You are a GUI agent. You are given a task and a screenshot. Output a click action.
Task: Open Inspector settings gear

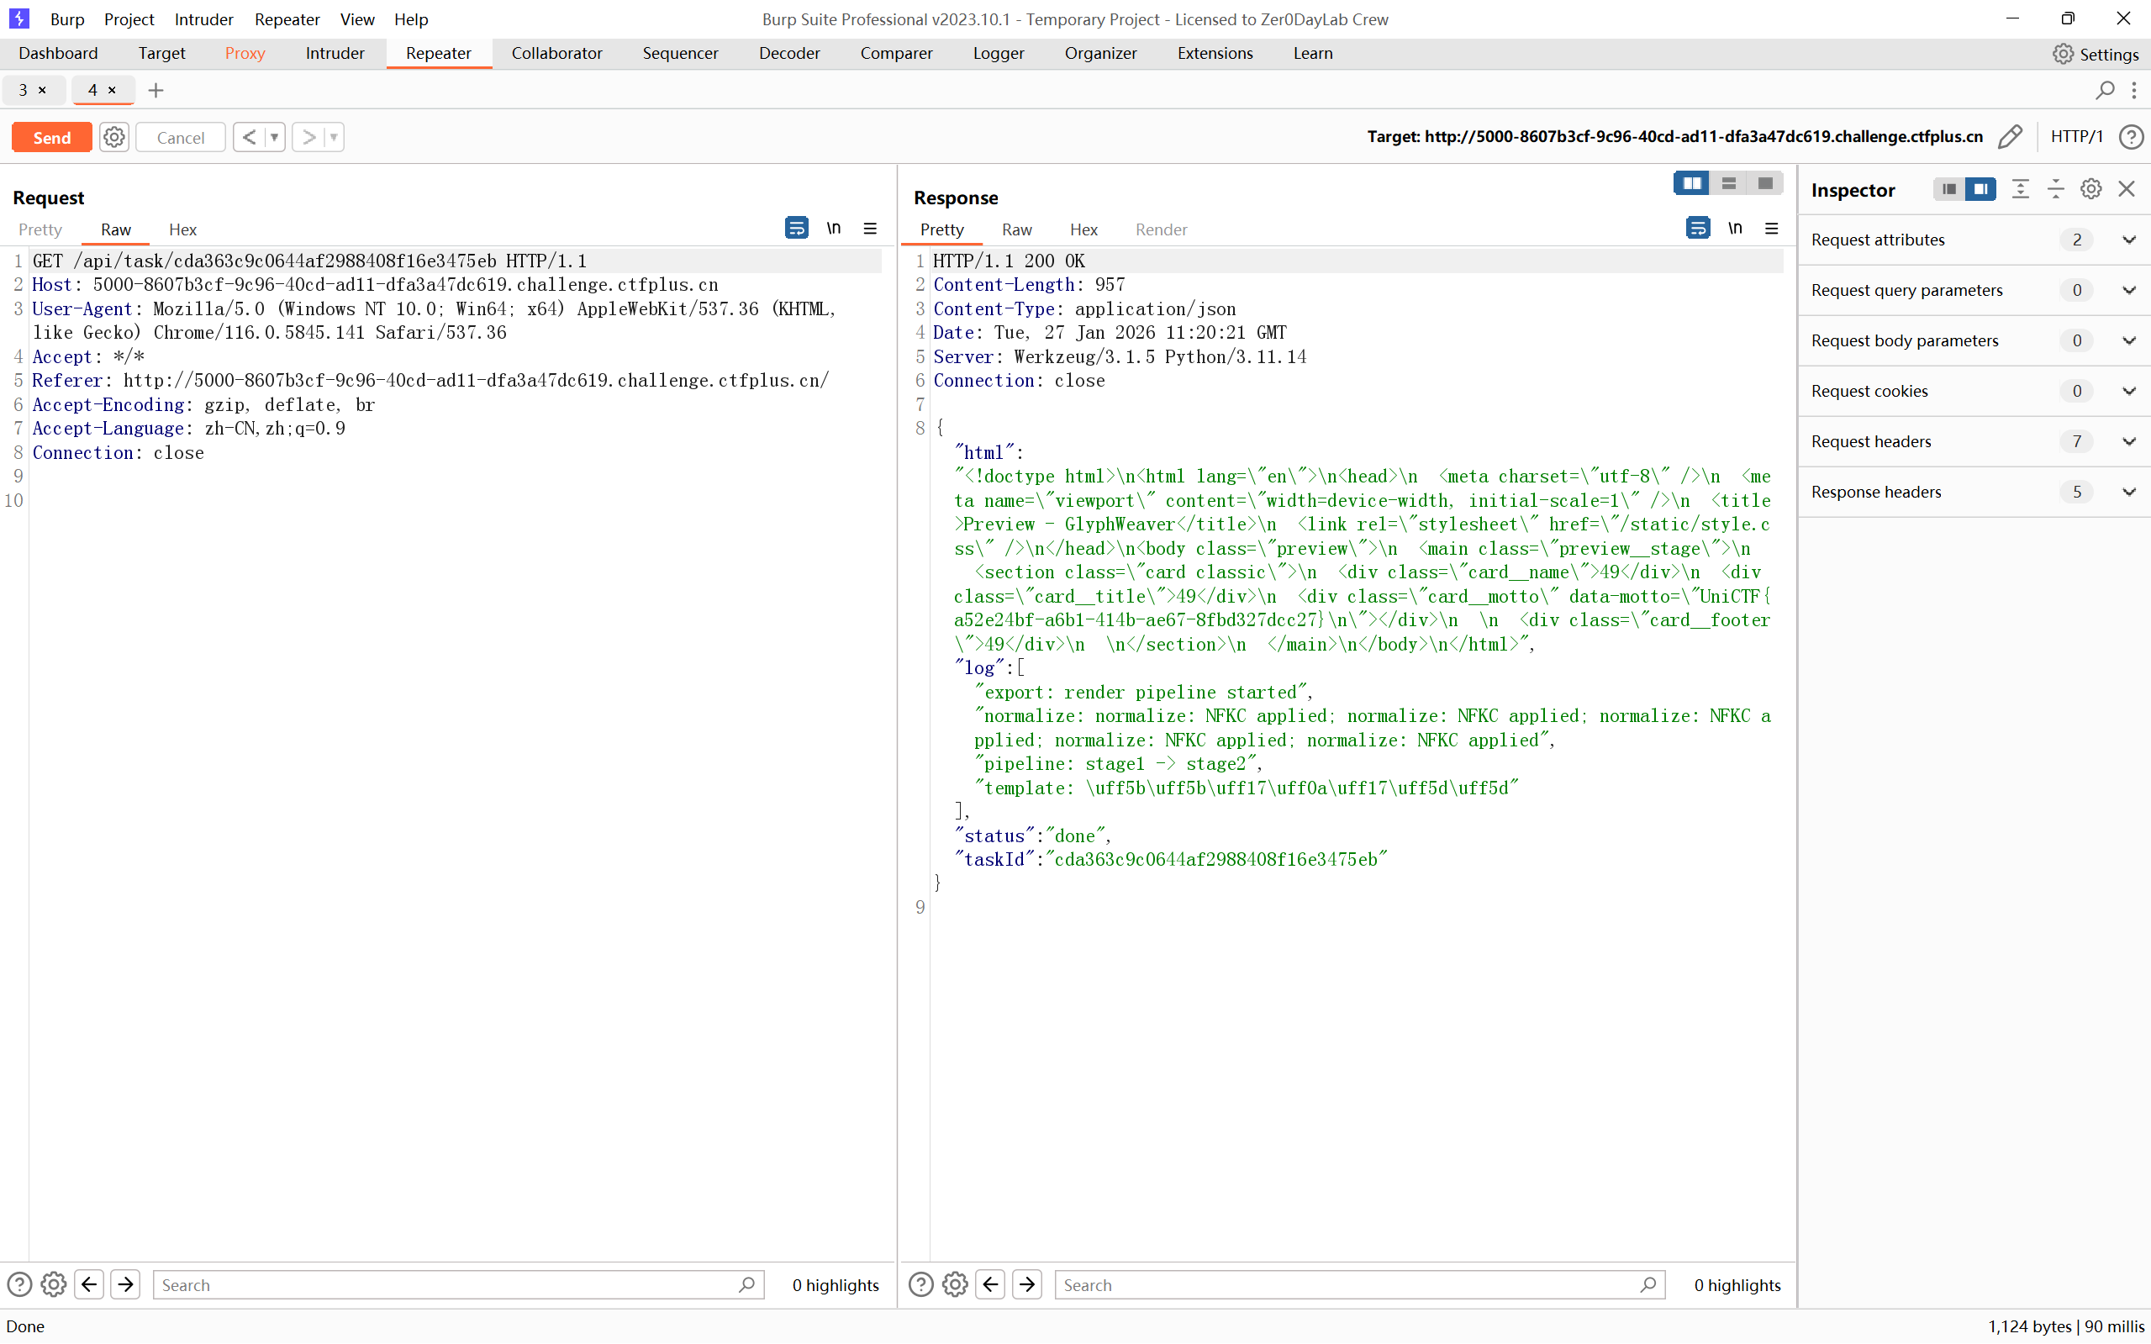[x=2090, y=188]
